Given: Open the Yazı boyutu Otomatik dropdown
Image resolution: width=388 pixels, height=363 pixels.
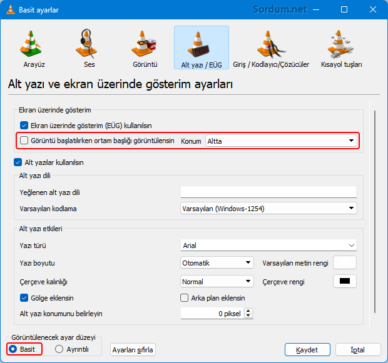Looking at the screenshot, I should [217, 262].
